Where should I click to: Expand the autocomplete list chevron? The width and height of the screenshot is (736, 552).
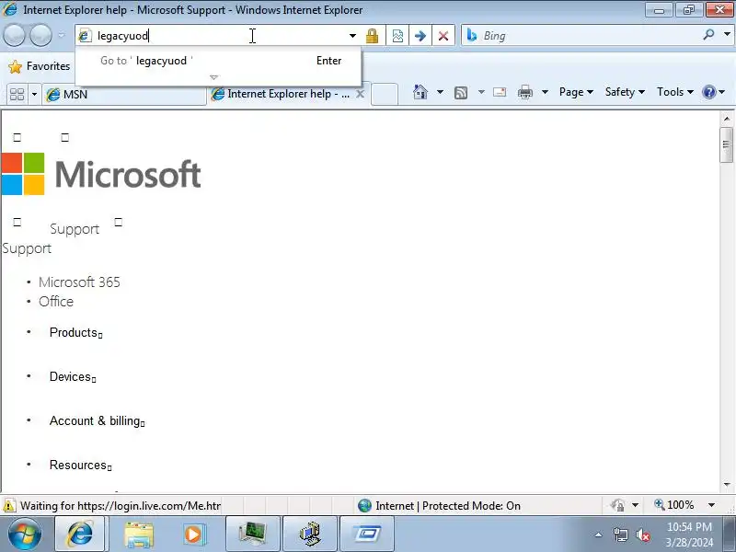tap(214, 77)
